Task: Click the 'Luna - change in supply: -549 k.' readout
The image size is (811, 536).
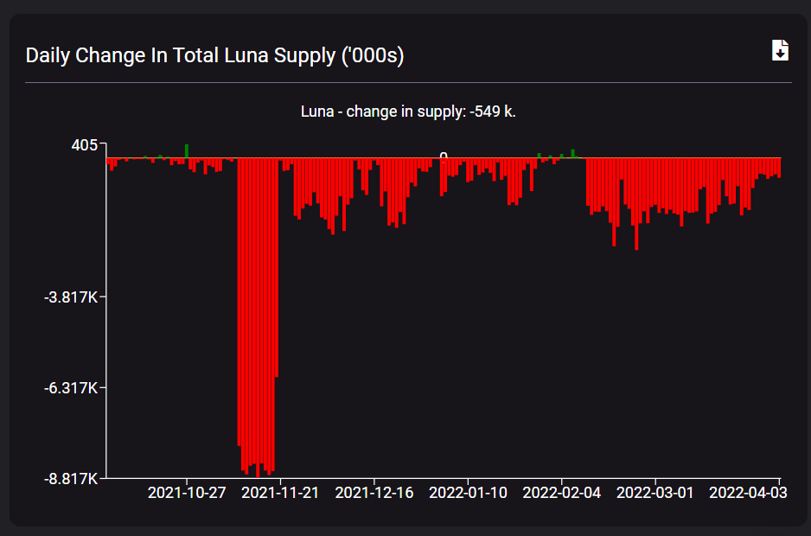Action: tap(408, 112)
